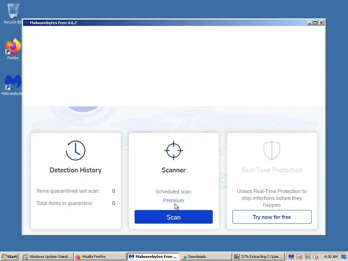The image size is (348, 261).
Task: Switch to Downloads folder taskbar item
Action: (206, 257)
